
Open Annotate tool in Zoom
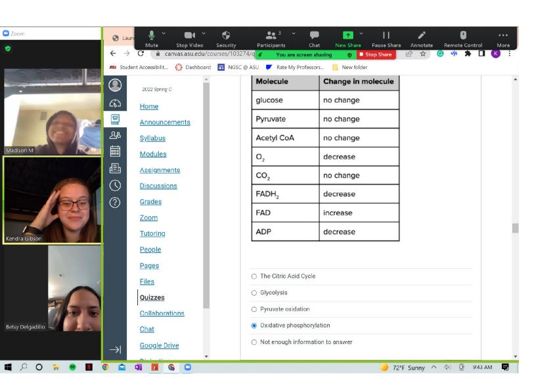coord(422,39)
